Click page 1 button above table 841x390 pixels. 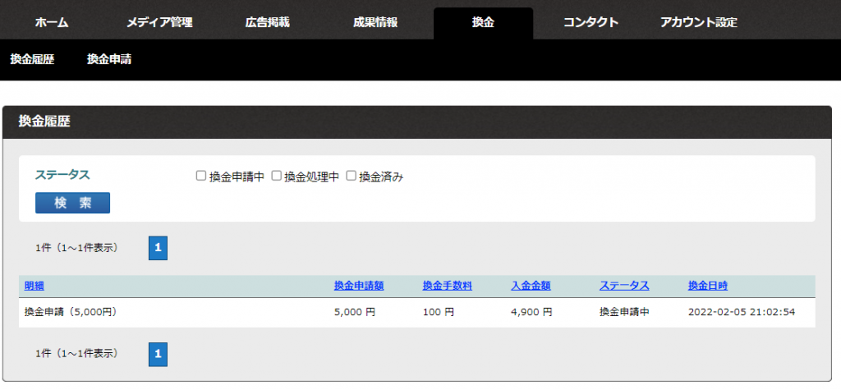pyautogui.click(x=158, y=248)
